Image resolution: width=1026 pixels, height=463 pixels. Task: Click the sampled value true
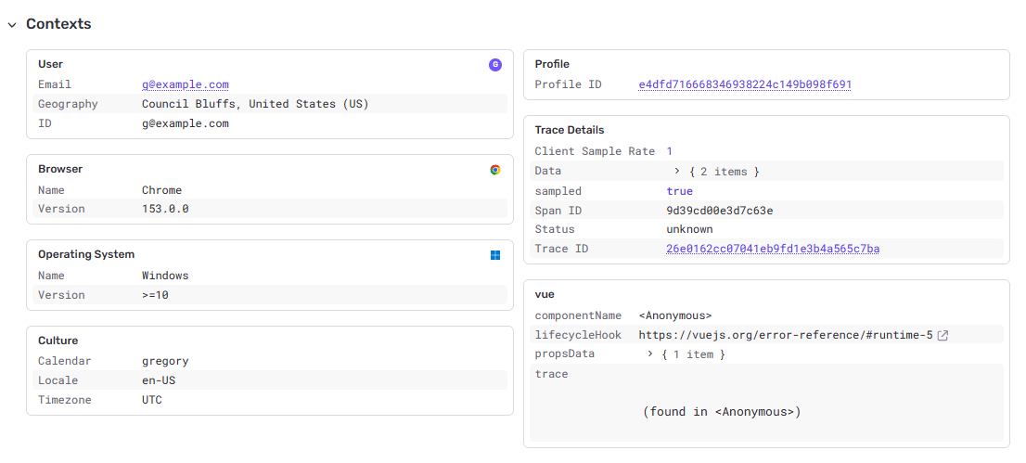tap(679, 191)
